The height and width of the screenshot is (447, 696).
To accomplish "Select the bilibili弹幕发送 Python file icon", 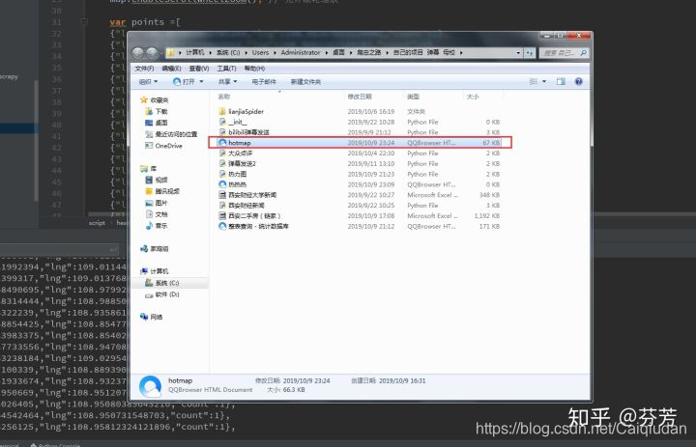I will tap(222, 132).
